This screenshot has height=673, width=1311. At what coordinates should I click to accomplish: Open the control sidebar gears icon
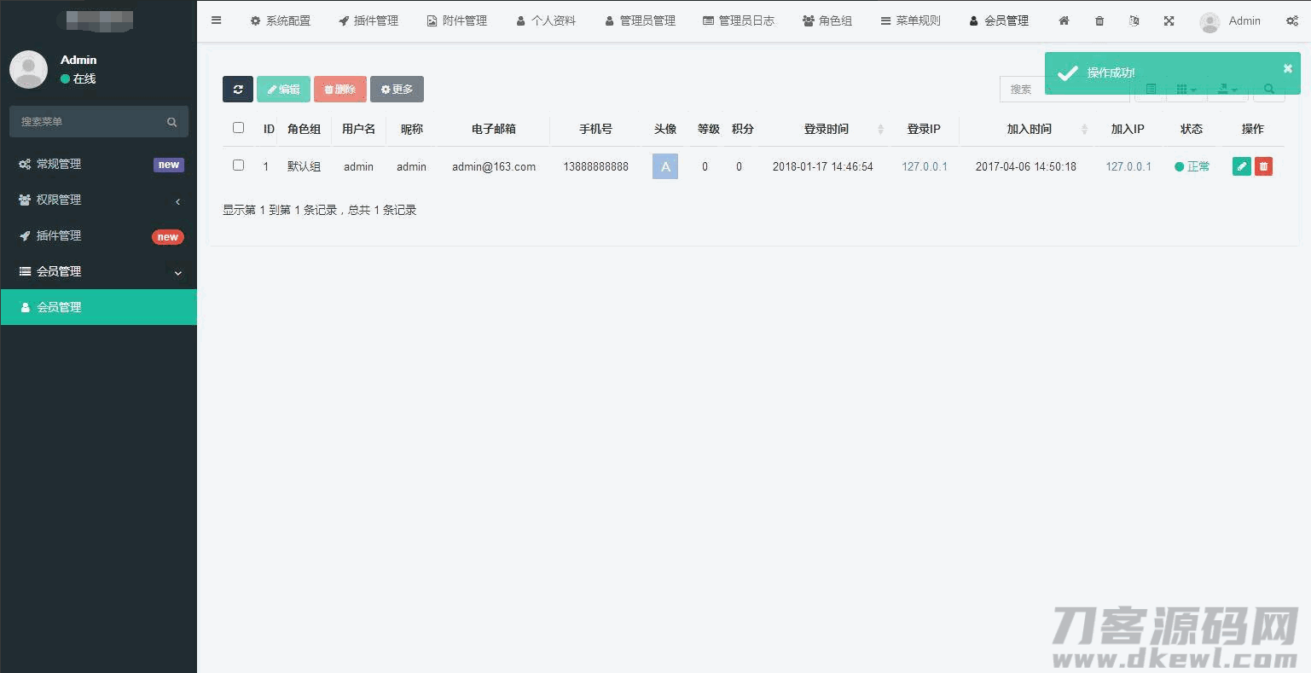[x=1291, y=21]
